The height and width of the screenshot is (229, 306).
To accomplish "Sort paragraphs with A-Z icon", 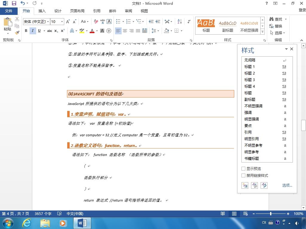I will [x=180, y=21].
